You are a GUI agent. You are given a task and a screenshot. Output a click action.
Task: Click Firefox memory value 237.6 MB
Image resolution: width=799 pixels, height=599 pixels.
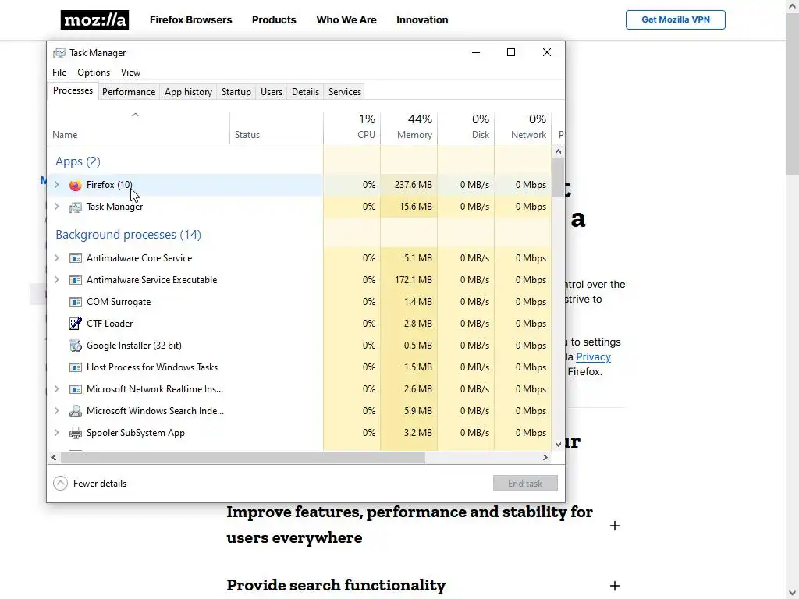[x=414, y=185]
